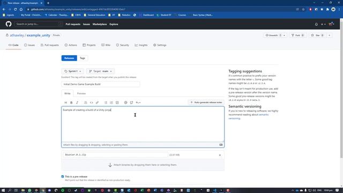Image resolution: width=343 pixels, height=193 pixels.
Task: Open the repository Issues tab
Action: click(29, 45)
